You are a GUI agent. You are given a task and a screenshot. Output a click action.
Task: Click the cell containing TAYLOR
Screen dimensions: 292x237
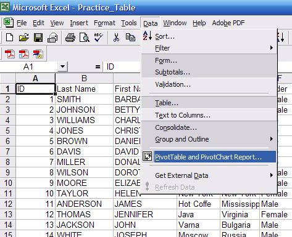(84, 193)
